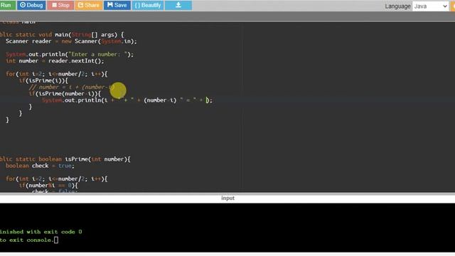Start the Debug session

[31, 5]
